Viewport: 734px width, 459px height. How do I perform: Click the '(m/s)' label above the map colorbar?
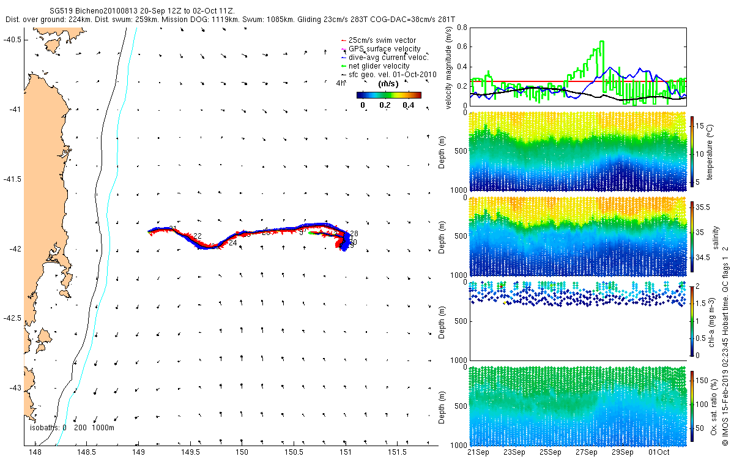click(x=389, y=83)
